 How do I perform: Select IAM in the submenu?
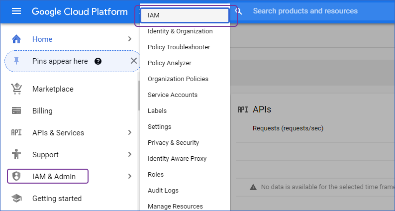coord(185,15)
